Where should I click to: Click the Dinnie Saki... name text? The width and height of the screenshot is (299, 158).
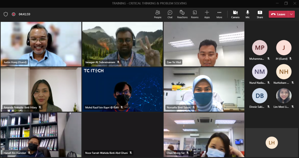pyautogui.click(x=257, y=107)
